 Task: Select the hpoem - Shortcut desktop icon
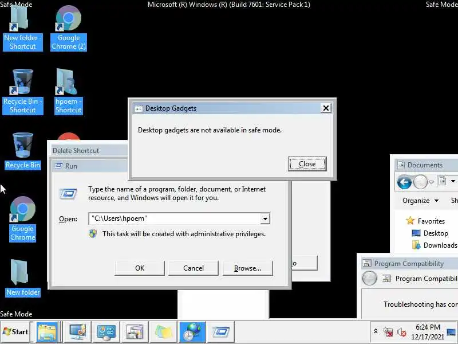(68, 91)
